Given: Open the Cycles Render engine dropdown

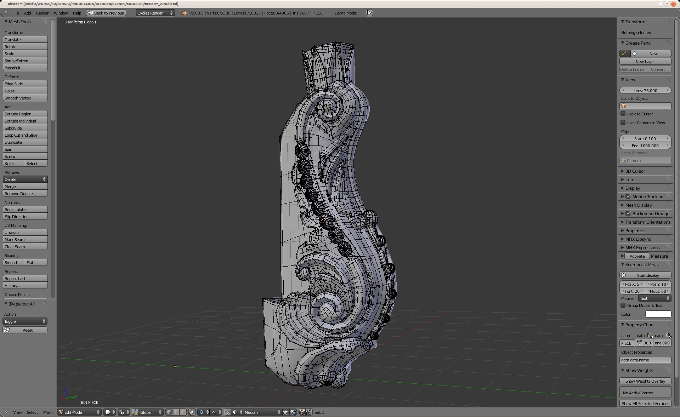Looking at the screenshot, I should tap(155, 13).
